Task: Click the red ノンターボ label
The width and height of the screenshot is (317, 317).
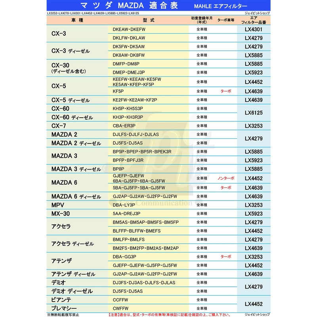Action: pyautogui.click(x=226, y=178)
